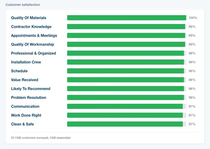210x149 pixels.
Task: Click the Likely To Recommend green bar
Action: [126, 89]
